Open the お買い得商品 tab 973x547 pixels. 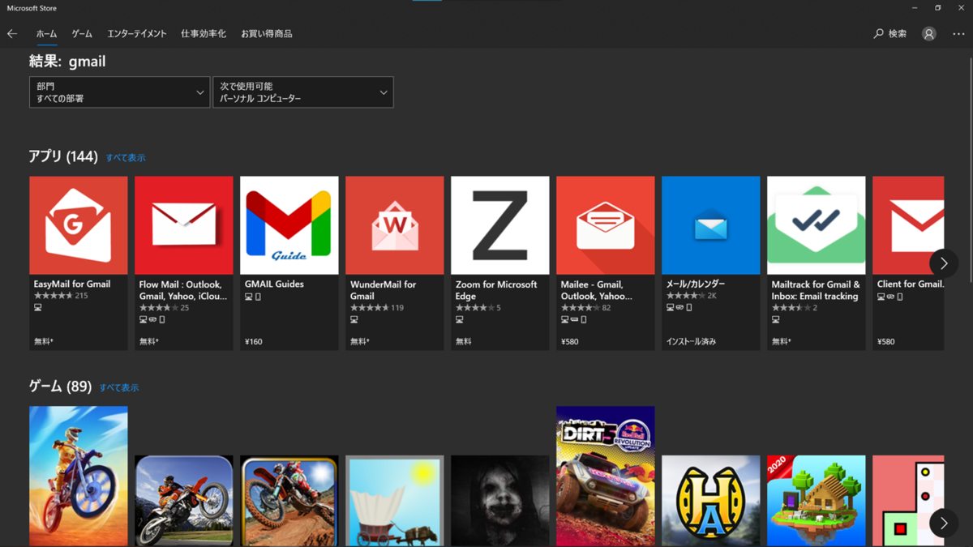click(267, 34)
